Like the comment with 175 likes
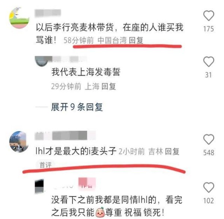This screenshot has width=224, height=219. [x=209, y=16]
